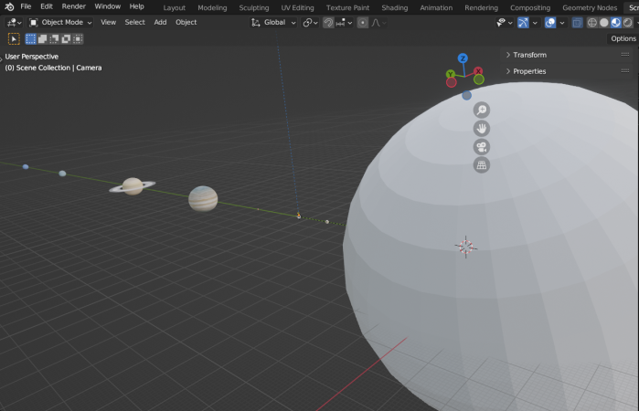This screenshot has height=411, width=639.
Task: Open Global transform orientation dropdown
Action: [x=274, y=22]
